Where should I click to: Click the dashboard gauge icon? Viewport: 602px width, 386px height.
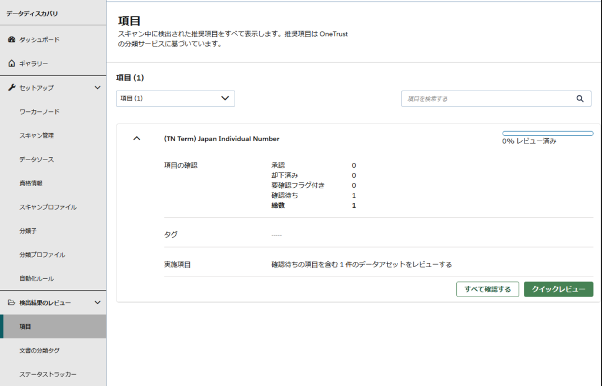[x=11, y=39]
